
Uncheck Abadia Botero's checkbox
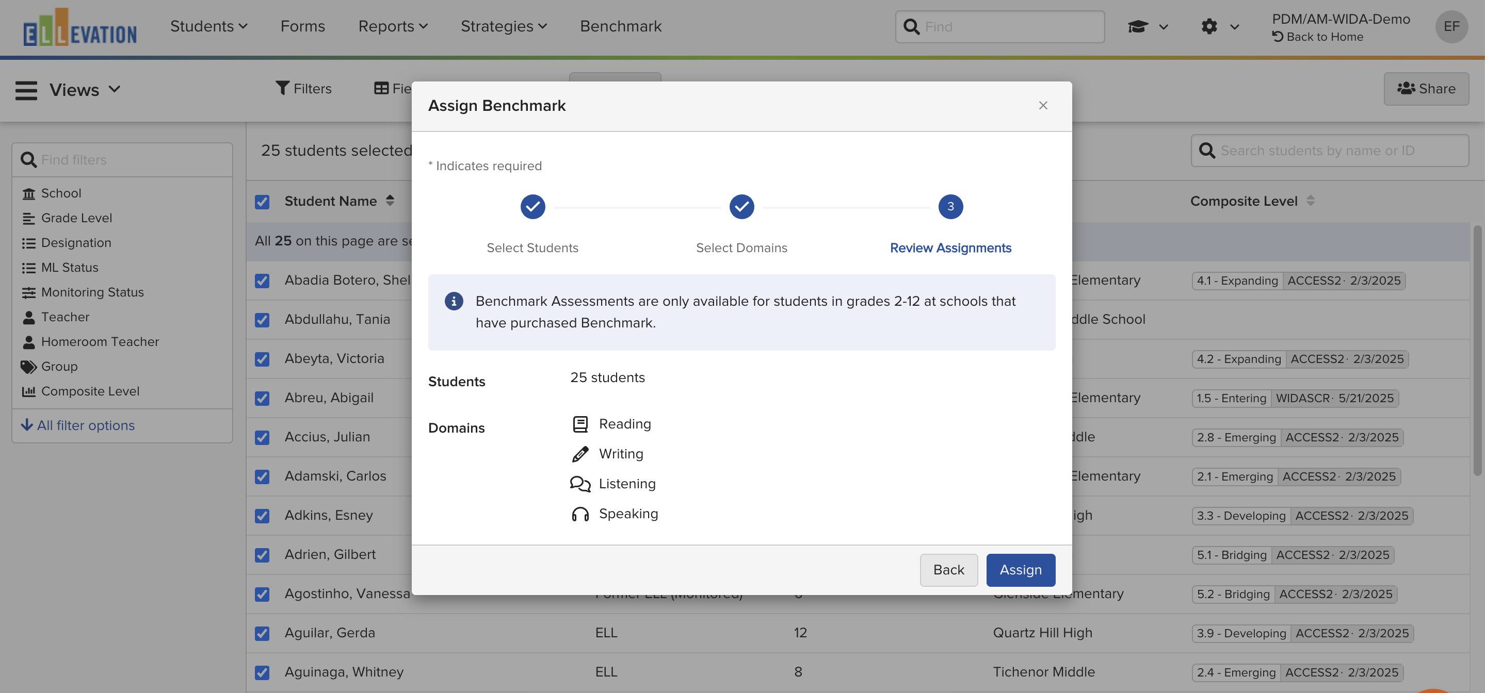click(262, 280)
